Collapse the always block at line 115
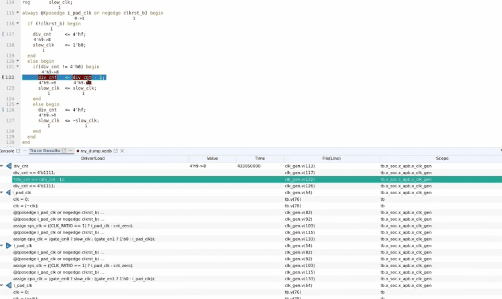Screen dimensions: 502x299 pos(17,13)
